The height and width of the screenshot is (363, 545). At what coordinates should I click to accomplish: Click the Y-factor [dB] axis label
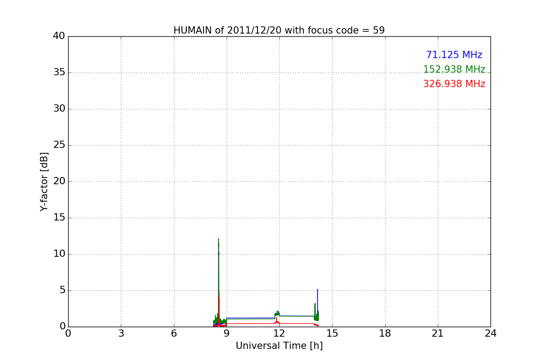44,181
